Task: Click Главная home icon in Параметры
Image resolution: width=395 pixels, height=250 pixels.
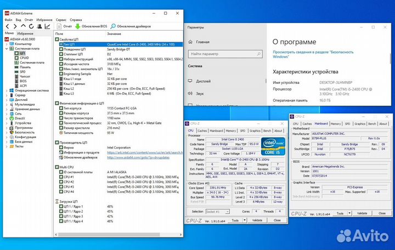Action: [190, 42]
